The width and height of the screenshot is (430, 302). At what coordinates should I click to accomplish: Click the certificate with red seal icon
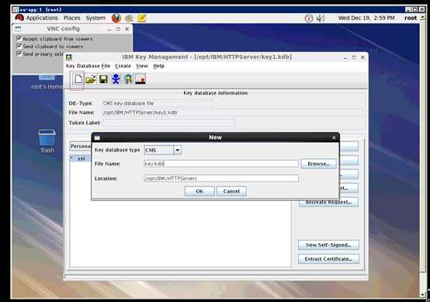140,79
